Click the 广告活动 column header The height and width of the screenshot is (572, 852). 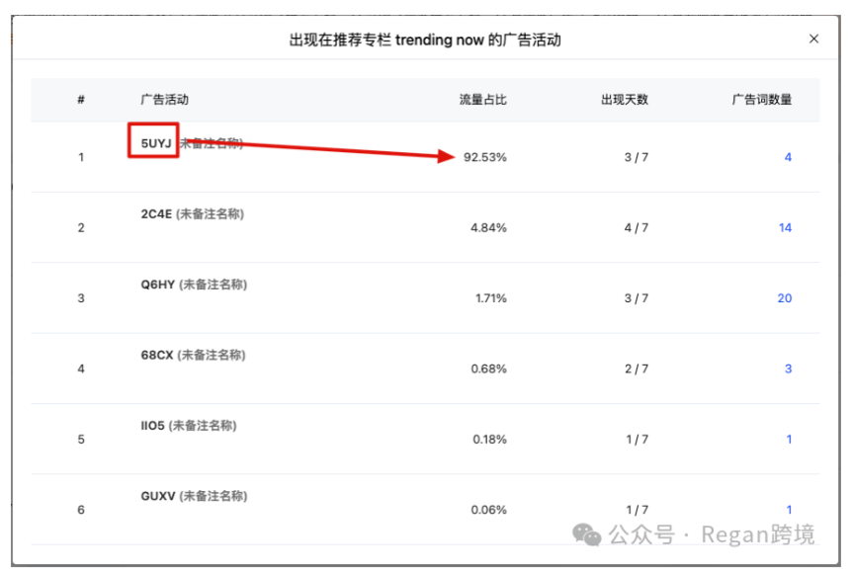(165, 100)
